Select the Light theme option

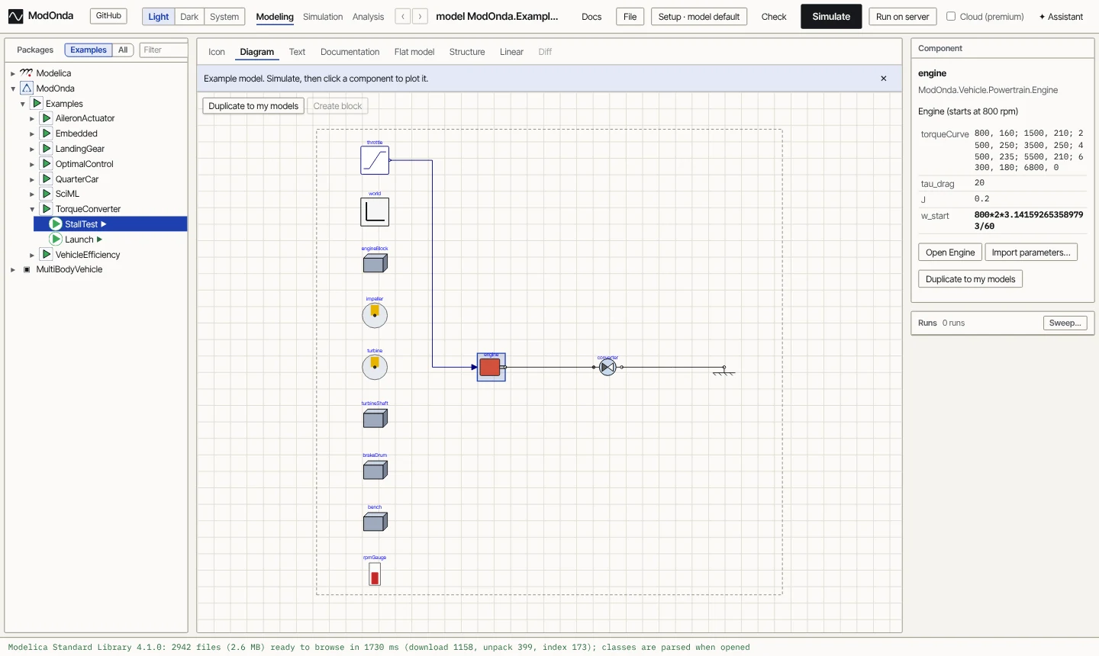(159, 16)
